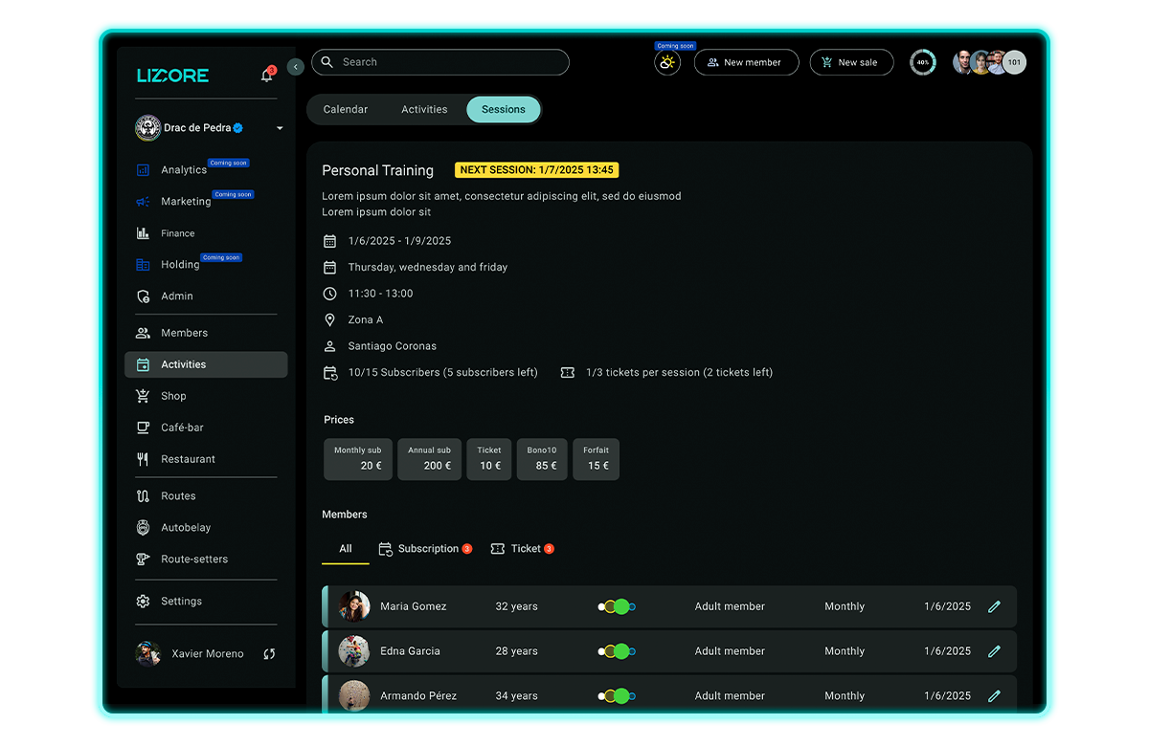This screenshot has height=746, width=1149.
Task: Open the notifications bell icon
Action: (267, 76)
